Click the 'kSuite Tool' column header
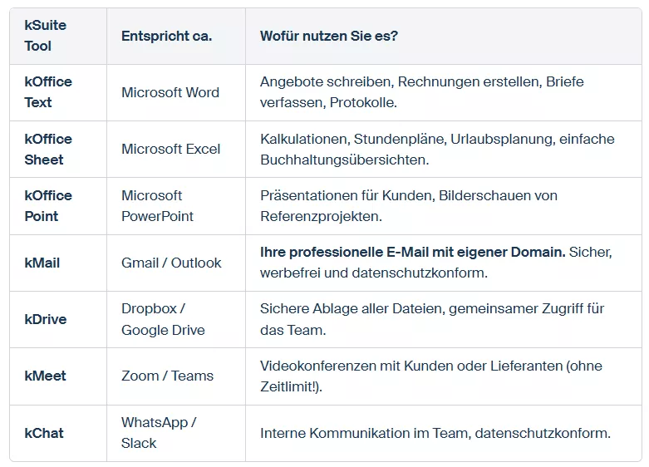 (x=58, y=36)
